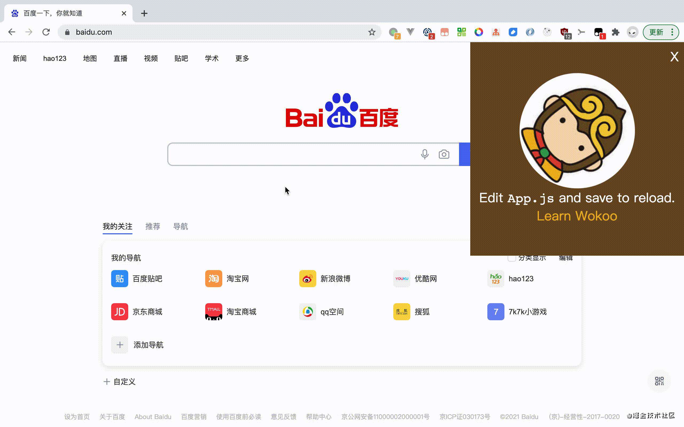Select the 我的关注 tab
The image size is (684, 427).
tap(117, 226)
